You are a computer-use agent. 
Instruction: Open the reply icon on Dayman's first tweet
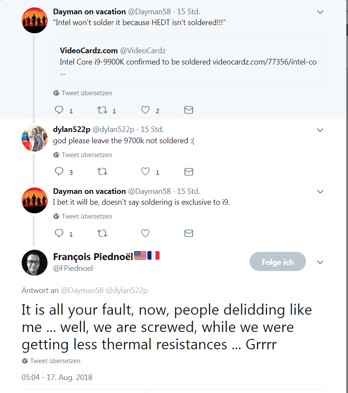(x=59, y=110)
